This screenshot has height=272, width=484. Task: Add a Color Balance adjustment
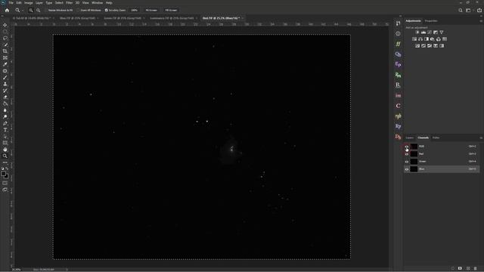coord(420,39)
